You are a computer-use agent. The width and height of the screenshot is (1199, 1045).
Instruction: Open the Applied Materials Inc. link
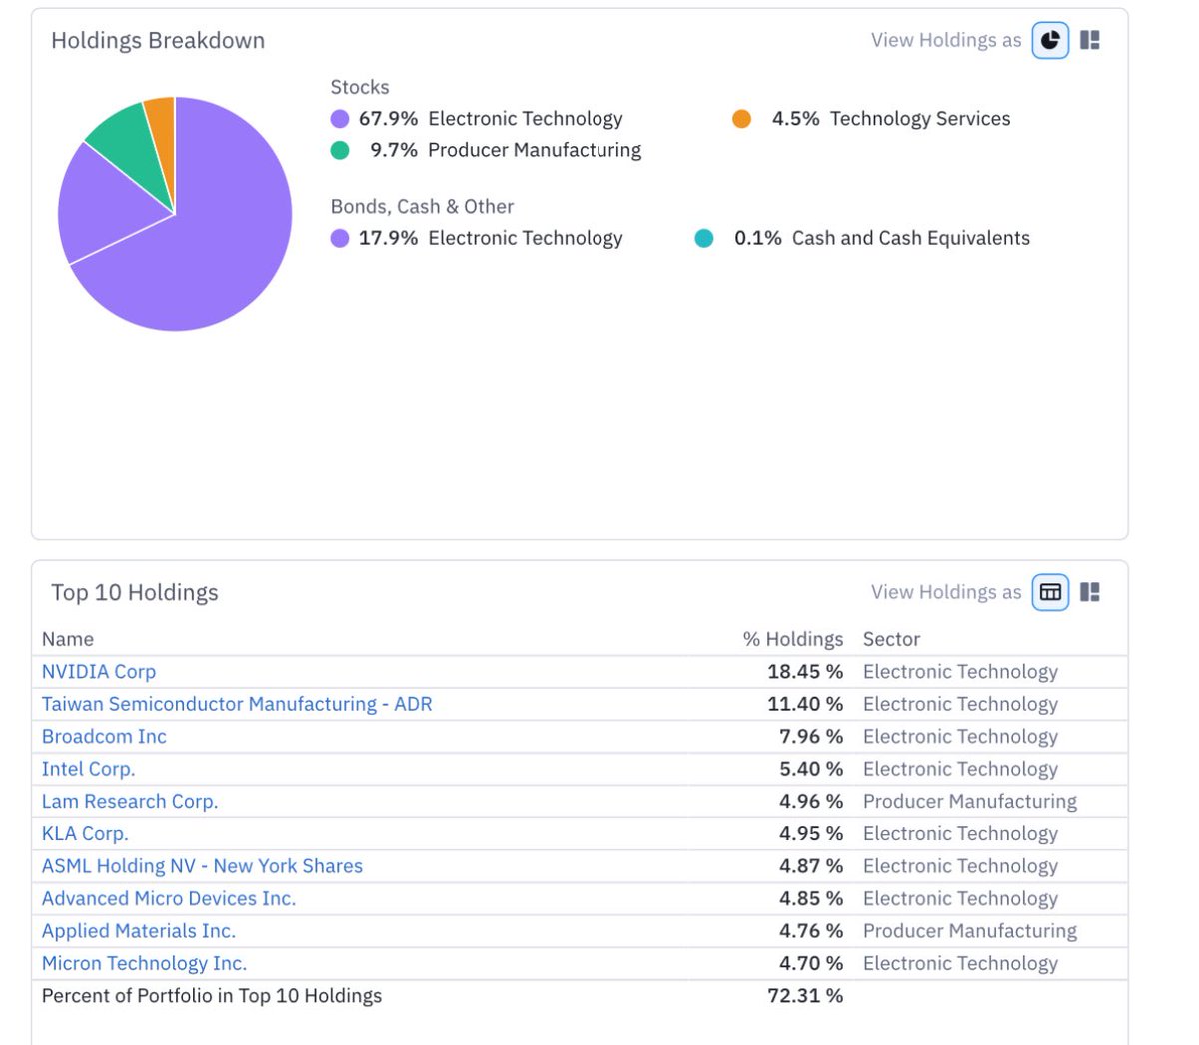click(139, 931)
